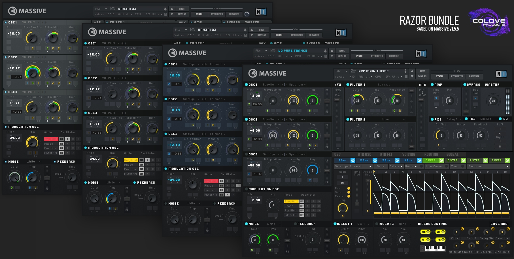The image size is (514, 259).
Task: Click the OSC1 wavetable prev/next arrows icon in front window
Action: (284, 85)
